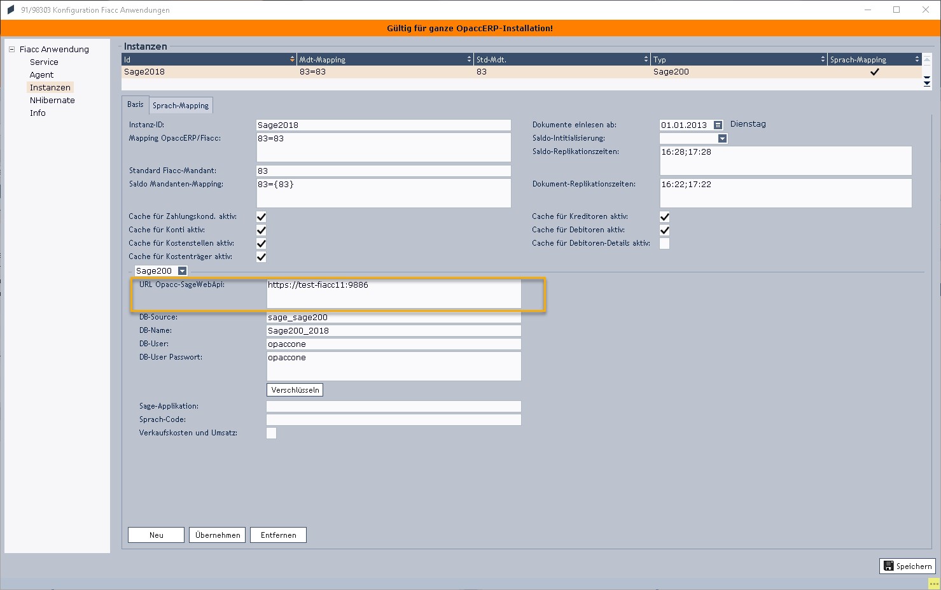The width and height of the screenshot is (941, 590).
Task: Click the URL Opacc-SageWebApi field
Action: click(394, 294)
